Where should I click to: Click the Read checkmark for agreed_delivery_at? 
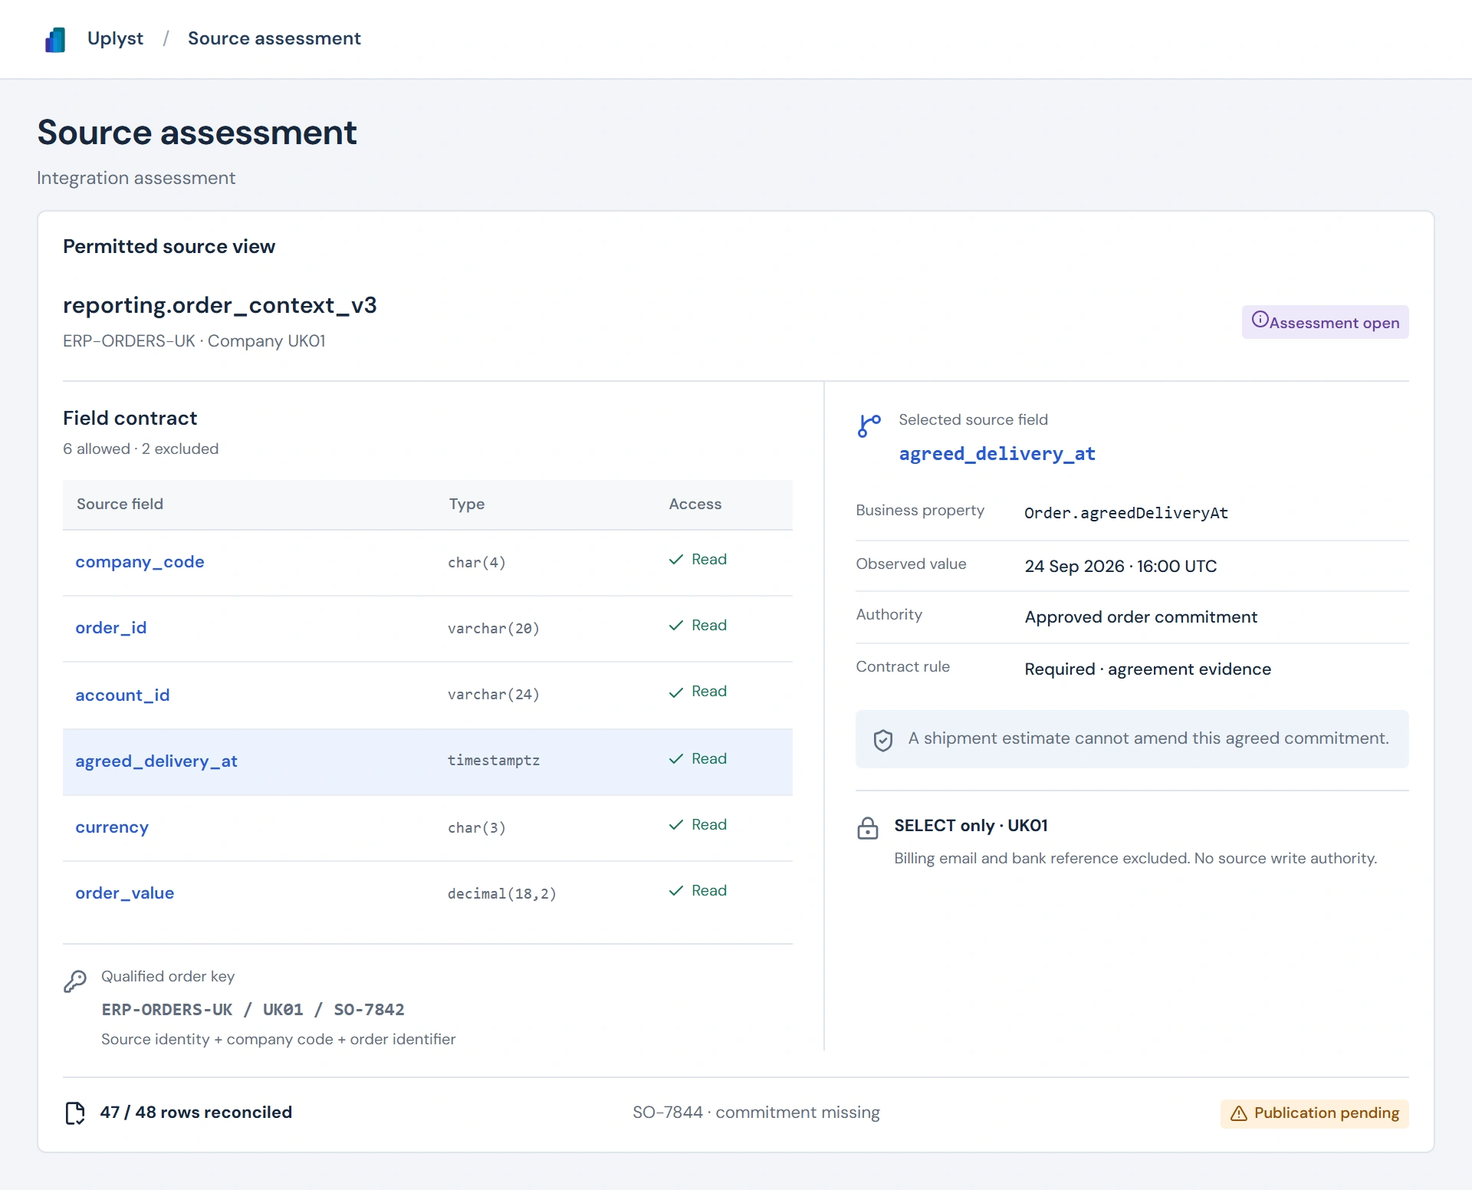pyautogui.click(x=675, y=759)
